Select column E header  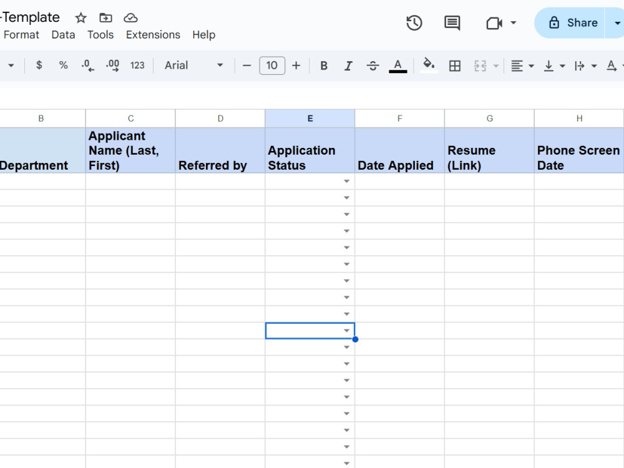(x=310, y=119)
